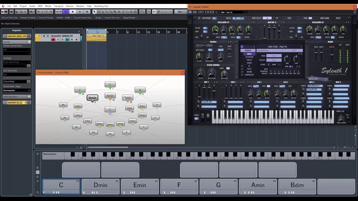
Task: Open Edit Instrument on the Sylenth1 track
Action: click(x=63, y=39)
